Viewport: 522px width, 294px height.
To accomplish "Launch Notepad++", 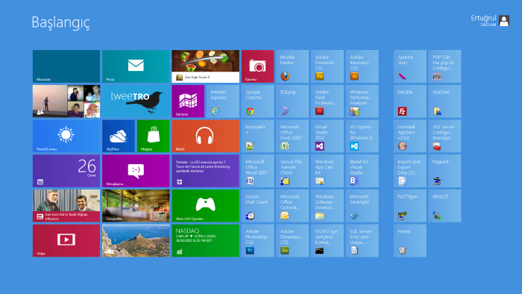I will coord(258,136).
